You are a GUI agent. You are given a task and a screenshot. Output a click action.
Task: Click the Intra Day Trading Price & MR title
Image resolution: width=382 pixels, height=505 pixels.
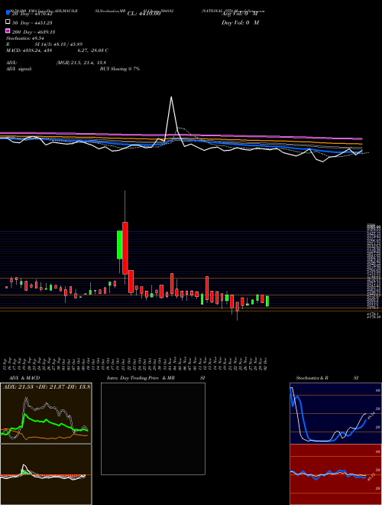[x=141, y=378]
